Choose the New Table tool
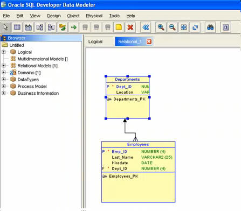The image size is (241, 211). [17, 27]
